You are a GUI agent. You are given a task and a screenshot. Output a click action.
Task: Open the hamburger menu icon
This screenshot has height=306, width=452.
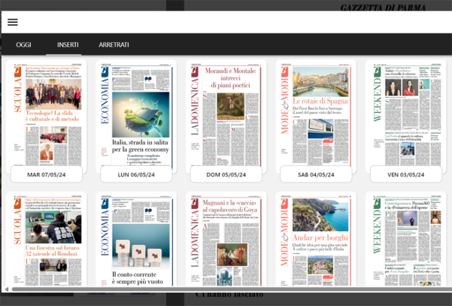[13, 22]
